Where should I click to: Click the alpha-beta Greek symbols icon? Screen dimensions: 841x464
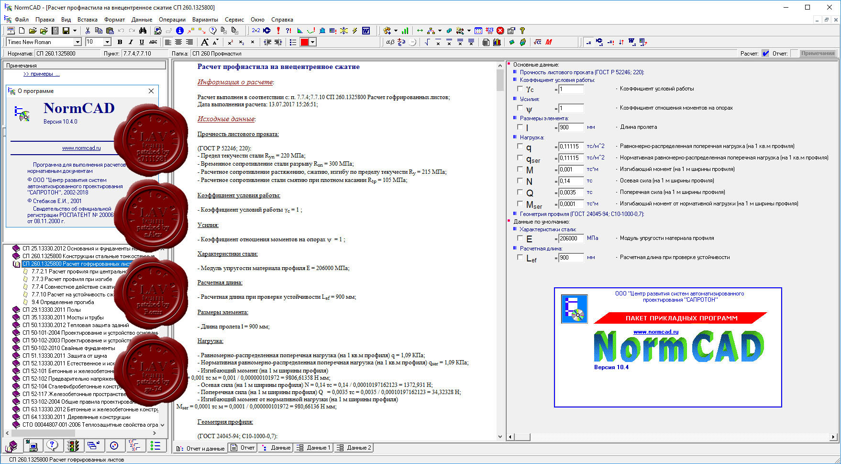pyautogui.click(x=390, y=42)
